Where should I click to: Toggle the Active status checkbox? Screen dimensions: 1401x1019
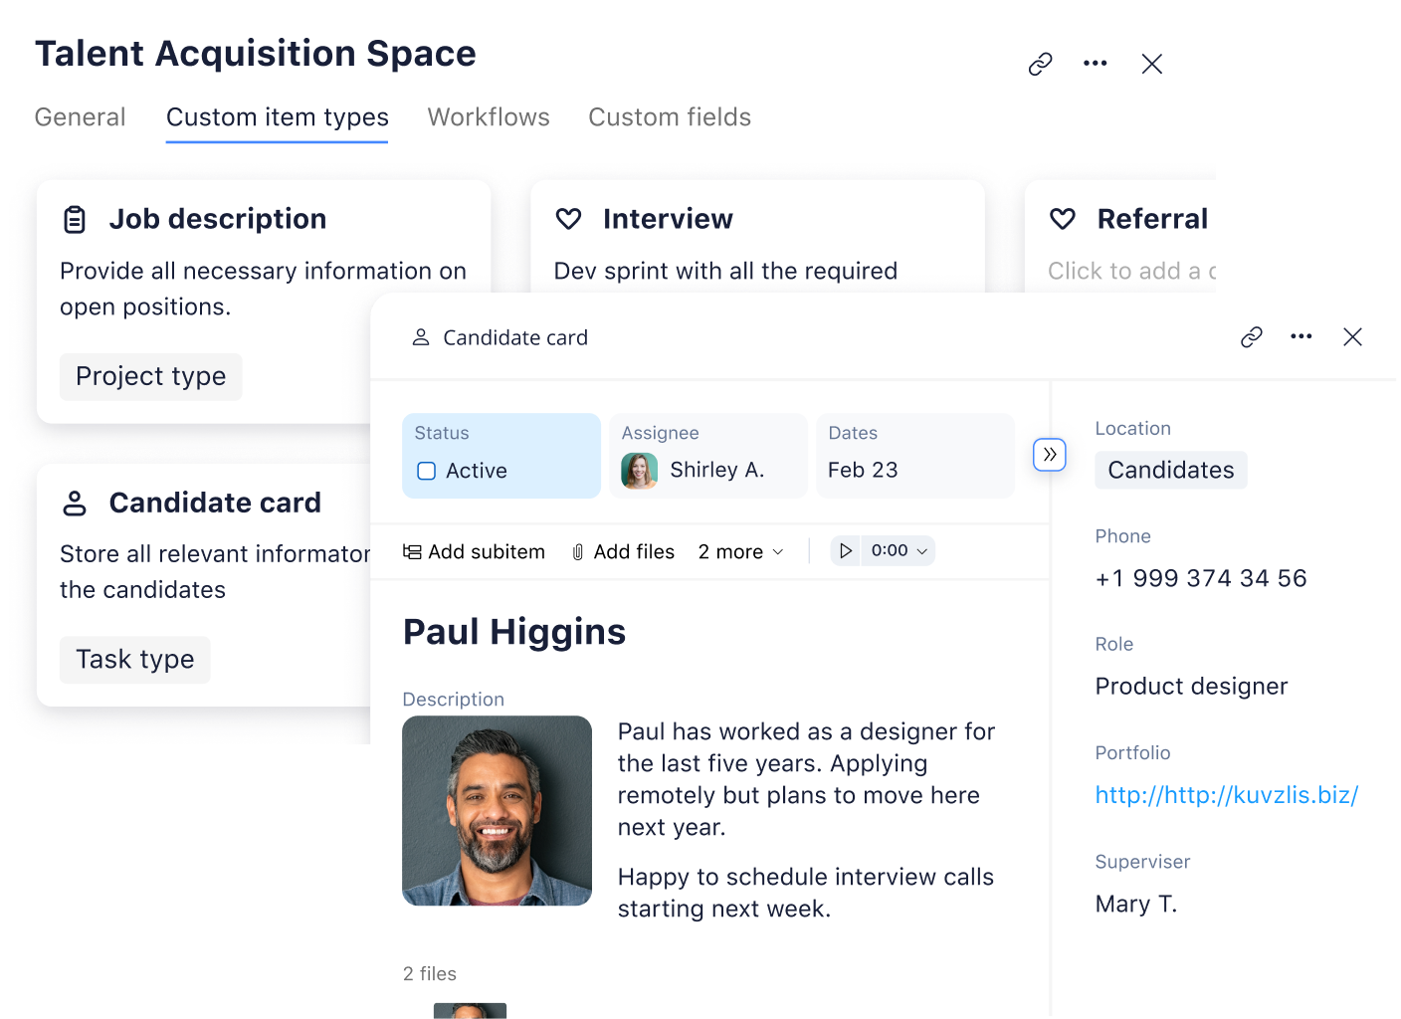pos(427,471)
